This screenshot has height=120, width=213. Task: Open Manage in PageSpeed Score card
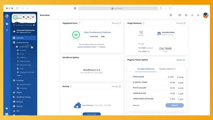[x=116, y=23]
